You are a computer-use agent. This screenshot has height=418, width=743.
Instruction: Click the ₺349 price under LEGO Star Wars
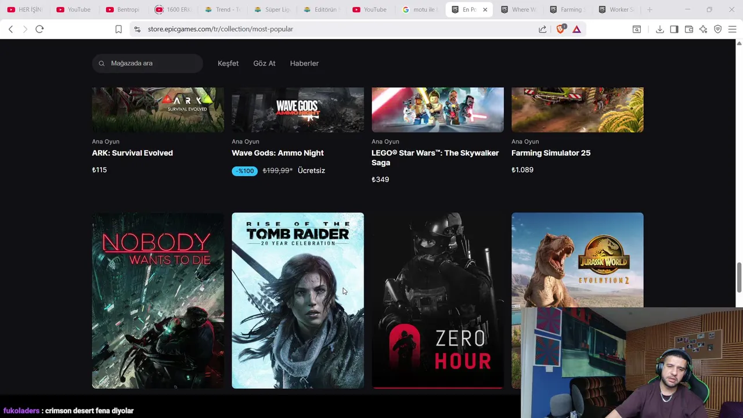(380, 180)
